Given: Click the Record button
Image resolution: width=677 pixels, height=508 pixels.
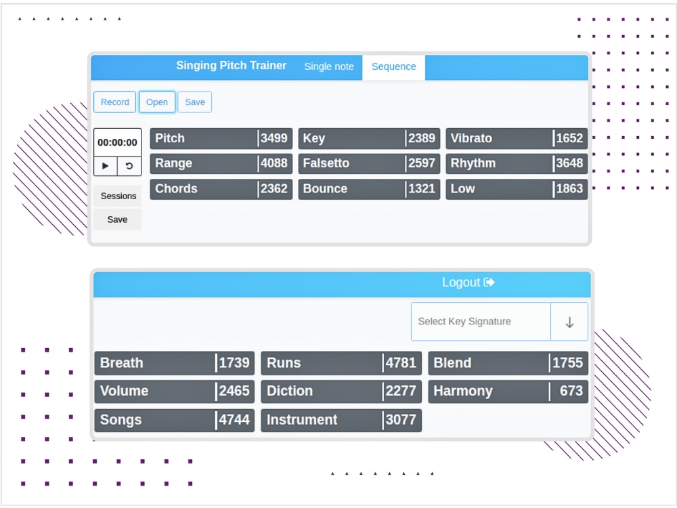Looking at the screenshot, I should click(x=115, y=102).
